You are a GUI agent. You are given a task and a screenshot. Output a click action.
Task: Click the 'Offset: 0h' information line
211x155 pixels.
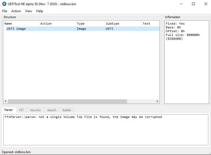(175, 31)
